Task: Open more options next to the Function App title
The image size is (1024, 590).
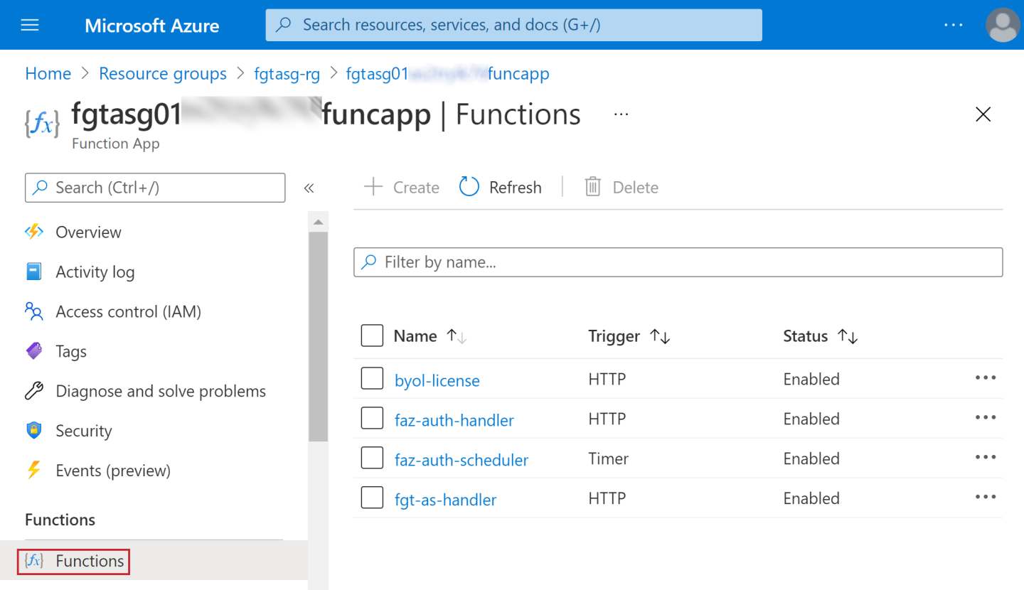Action: (x=621, y=114)
